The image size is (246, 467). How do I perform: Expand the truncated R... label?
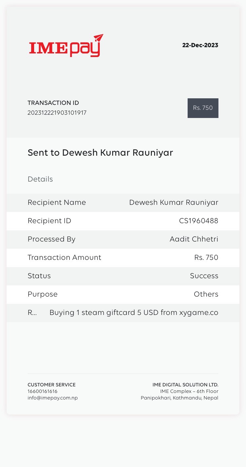click(32, 313)
